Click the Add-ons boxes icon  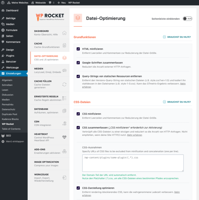tap(64, 151)
